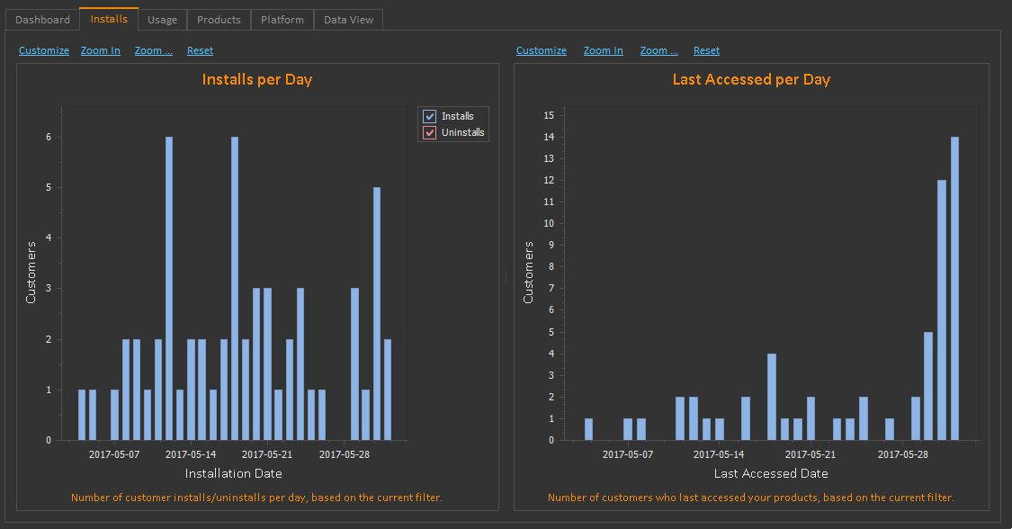Image resolution: width=1012 pixels, height=529 pixels.
Task: Click the 'Last Accessed per Day' chart title
Action: [x=751, y=79]
